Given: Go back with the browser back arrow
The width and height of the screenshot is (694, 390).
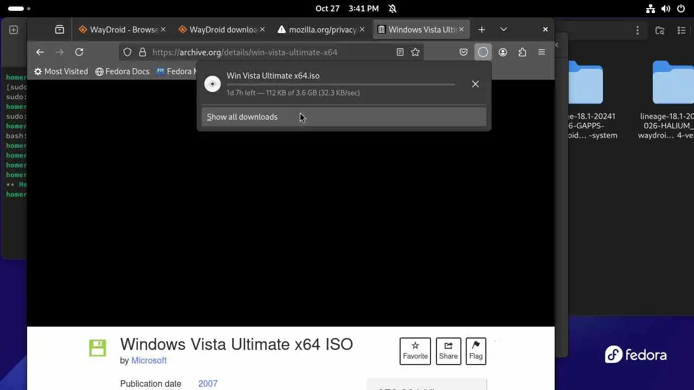Looking at the screenshot, I should 40,52.
